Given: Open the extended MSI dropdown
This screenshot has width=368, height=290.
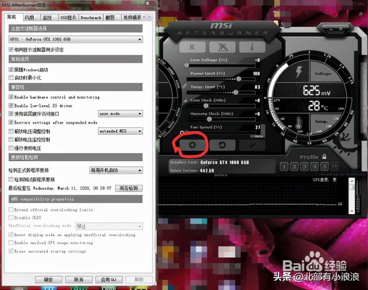Looking at the screenshot, I should (120, 131).
